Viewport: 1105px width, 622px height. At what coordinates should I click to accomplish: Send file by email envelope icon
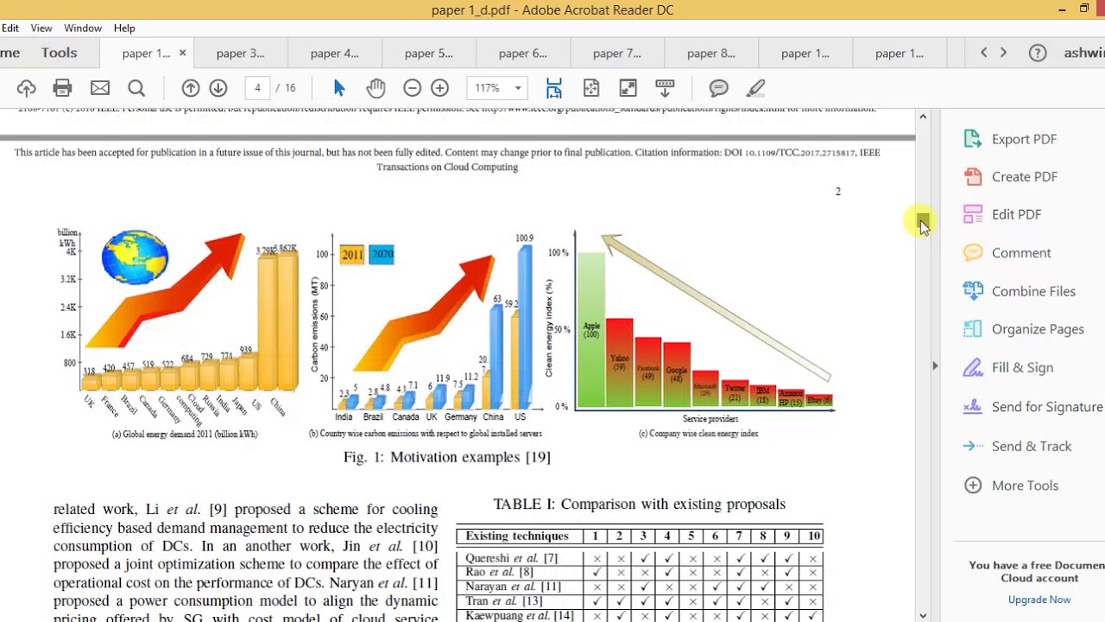[x=100, y=88]
